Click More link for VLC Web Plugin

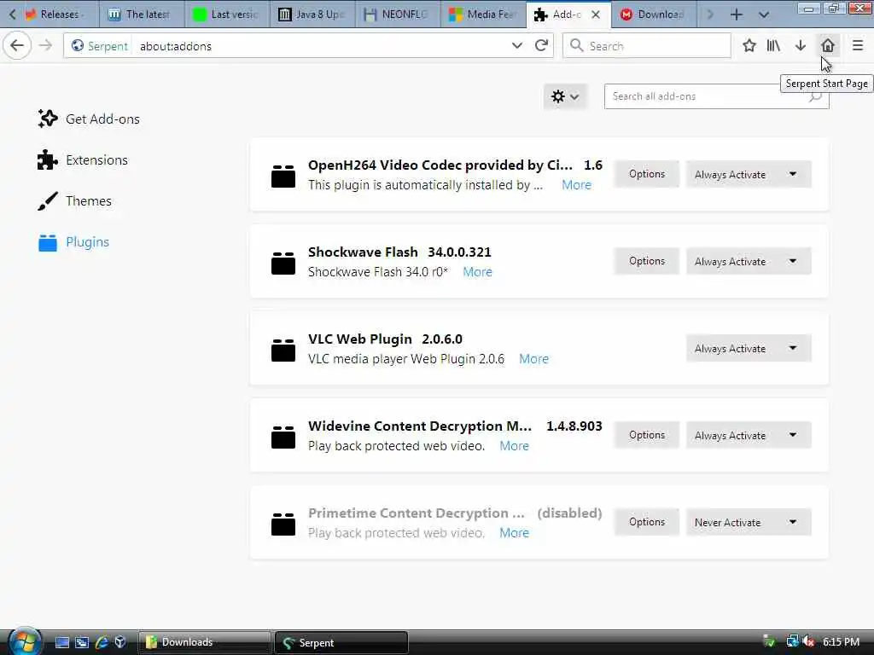[534, 359]
